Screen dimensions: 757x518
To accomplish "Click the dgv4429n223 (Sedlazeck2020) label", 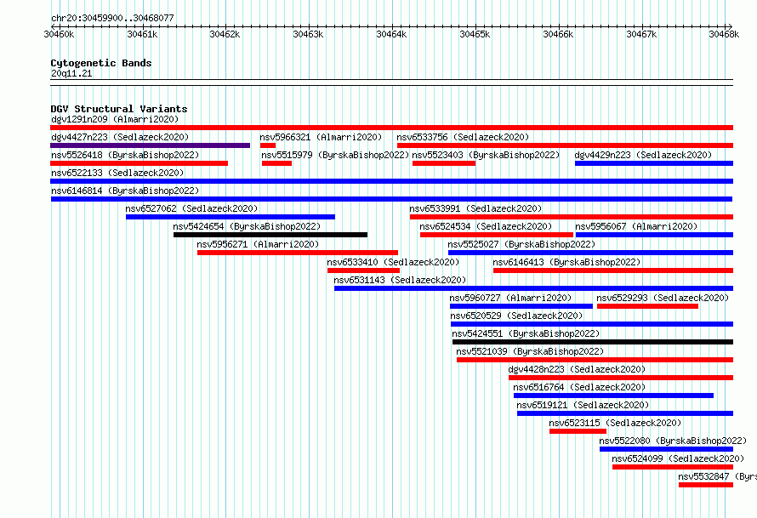I will [x=643, y=155].
